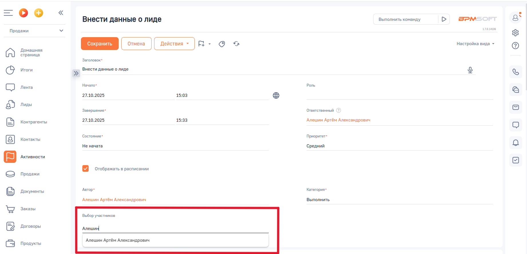The width and height of the screenshot is (527, 254).
Task: Click the 'Сохранить' button
Action: pyautogui.click(x=100, y=44)
